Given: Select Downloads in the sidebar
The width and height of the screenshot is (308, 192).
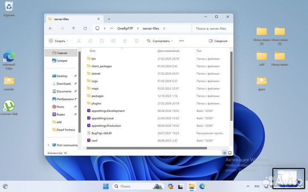Looking at the screenshot, I should [64, 84].
